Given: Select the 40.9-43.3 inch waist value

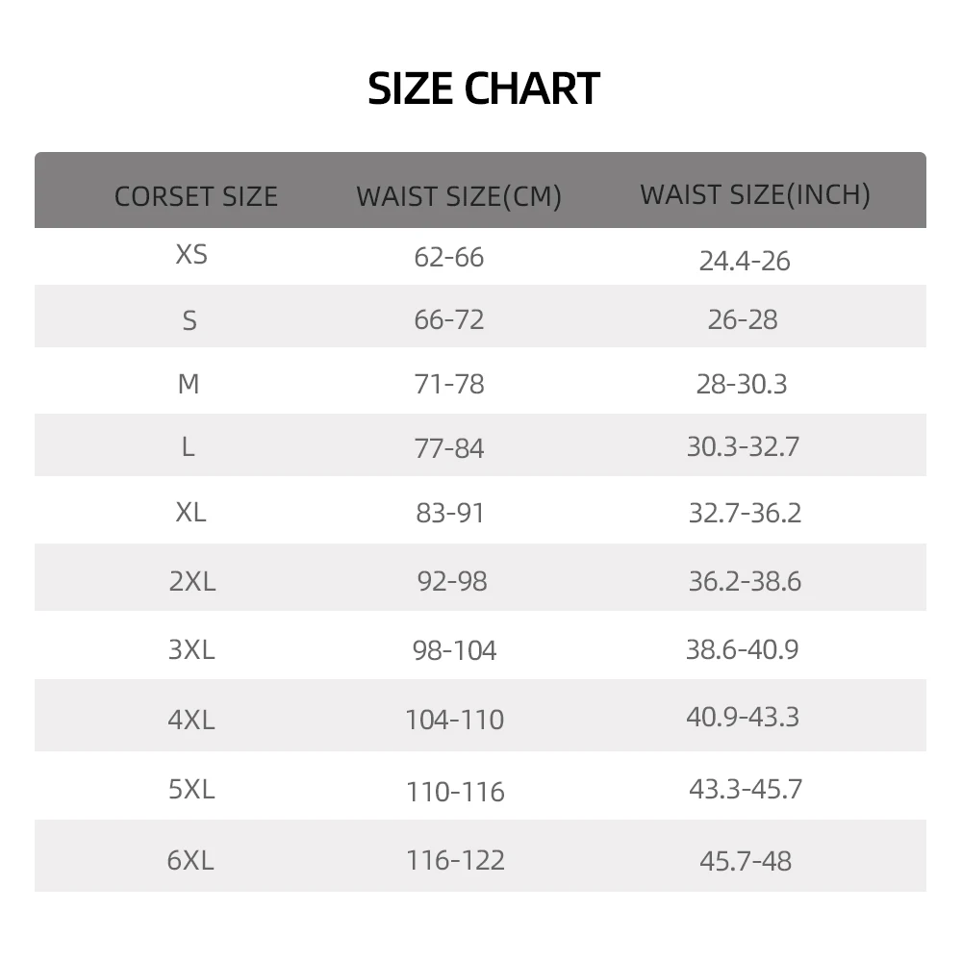Looking at the screenshot, I should coord(743,717).
